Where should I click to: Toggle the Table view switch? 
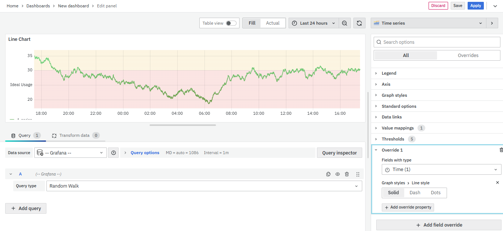pyautogui.click(x=231, y=23)
